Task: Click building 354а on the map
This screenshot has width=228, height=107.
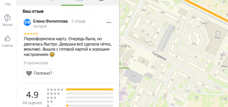Action: point(204,23)
